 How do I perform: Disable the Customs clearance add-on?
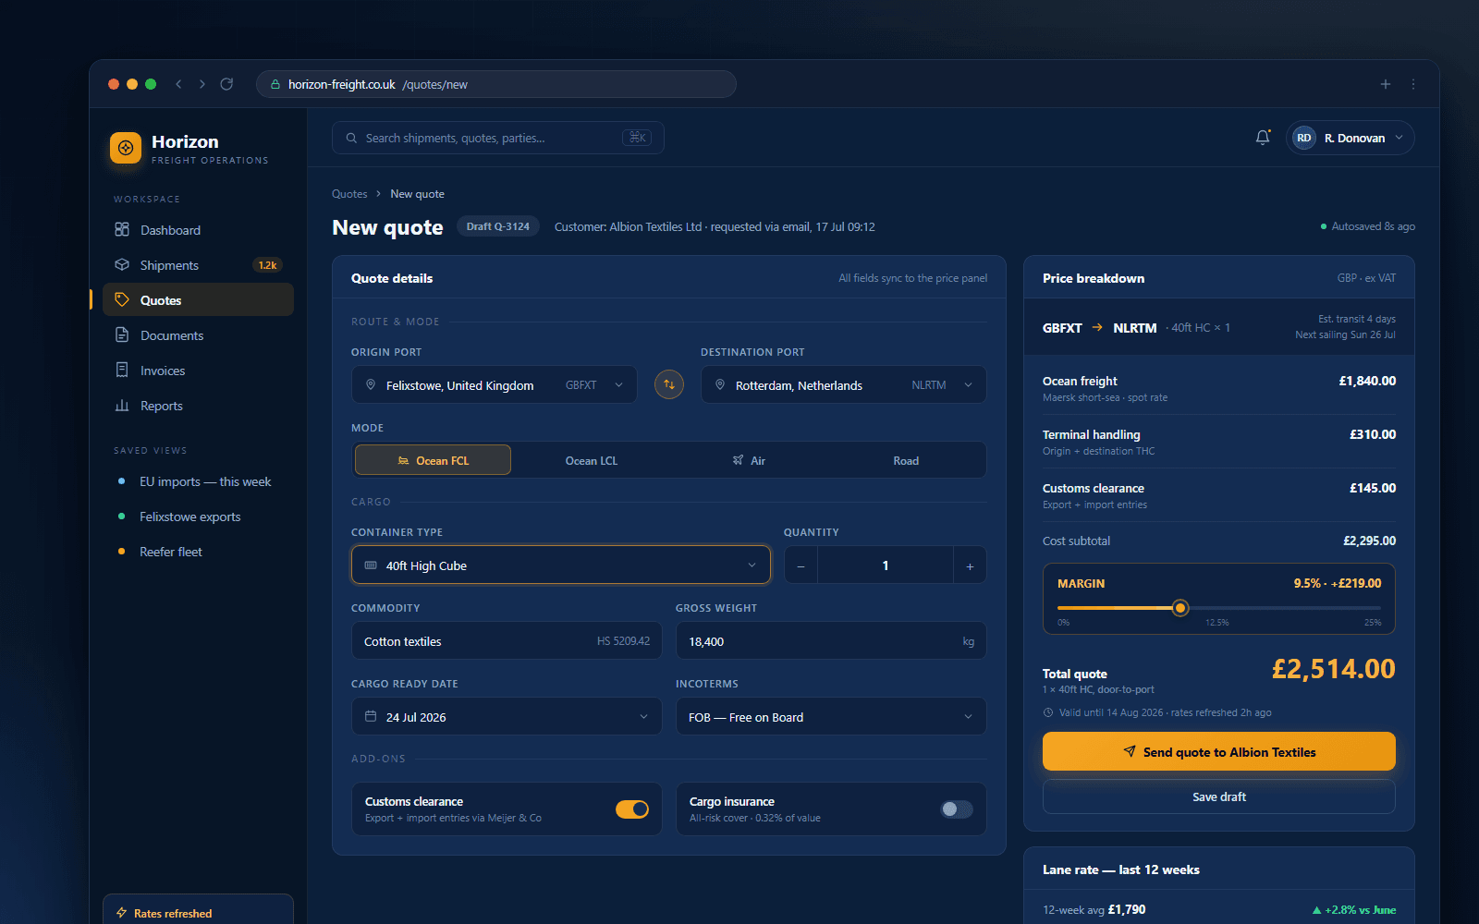632,809
